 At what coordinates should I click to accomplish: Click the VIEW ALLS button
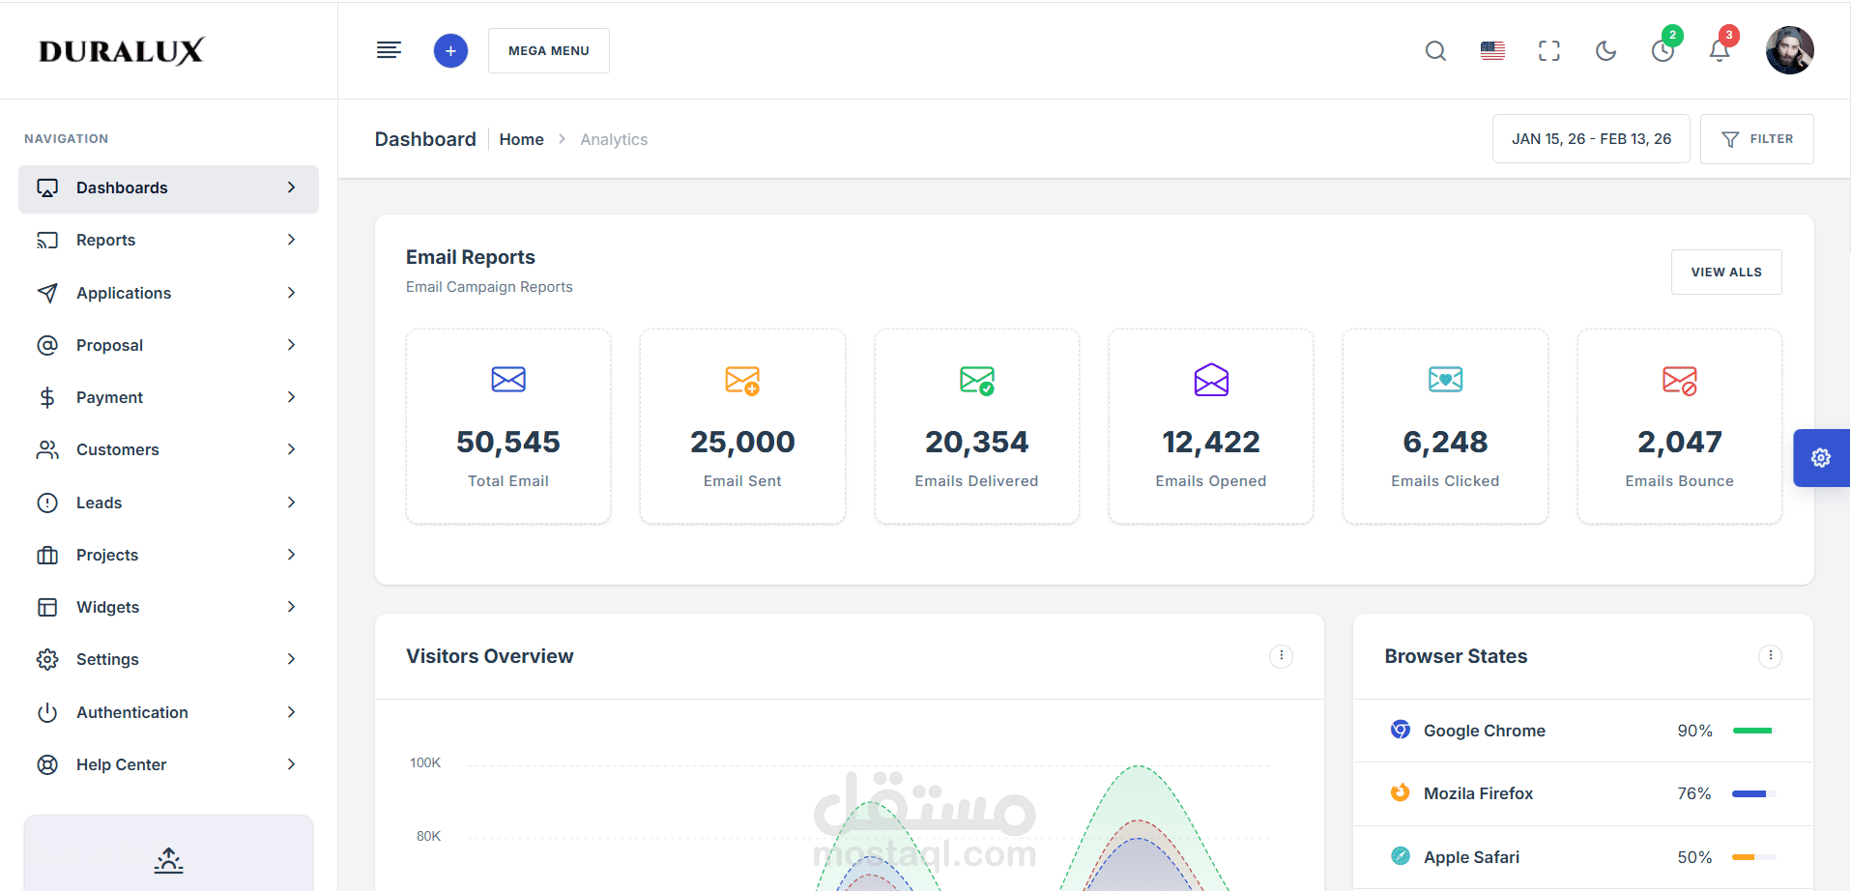click(1725, 272)
